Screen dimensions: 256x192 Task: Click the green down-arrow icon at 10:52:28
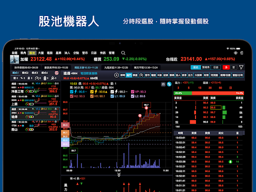tap(230, 161)
